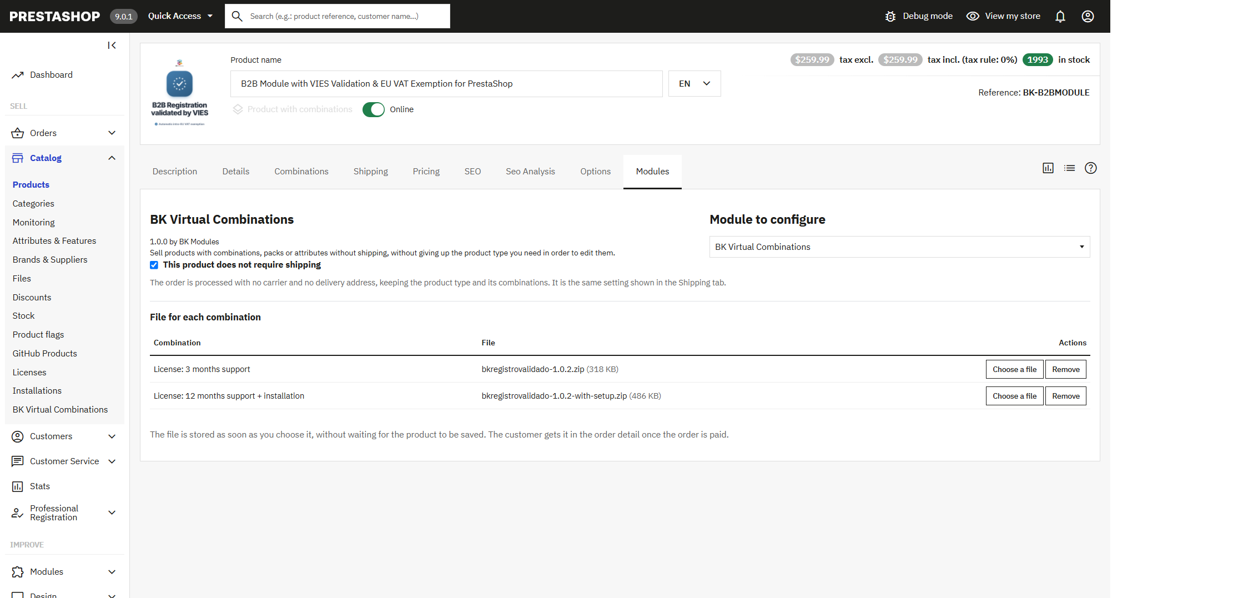This screenshot has height=598, width=1233.
Task: Open the Stock page
Action: pyautogui.click(x=23, y=316)
